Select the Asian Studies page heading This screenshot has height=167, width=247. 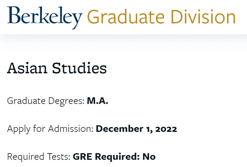57,68
